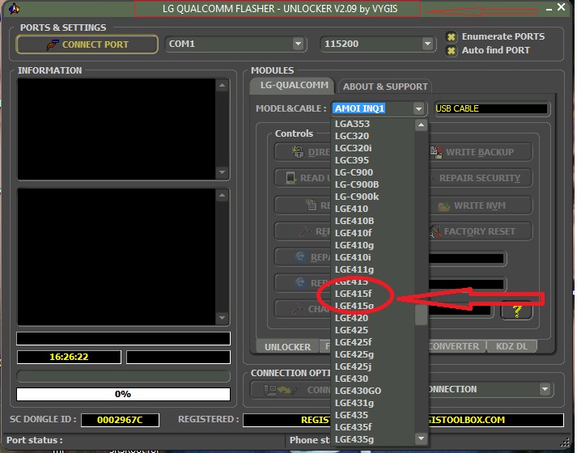
Task: Click the phone icon on READ button
Action: pyautogui.click(x=291, y=178)
